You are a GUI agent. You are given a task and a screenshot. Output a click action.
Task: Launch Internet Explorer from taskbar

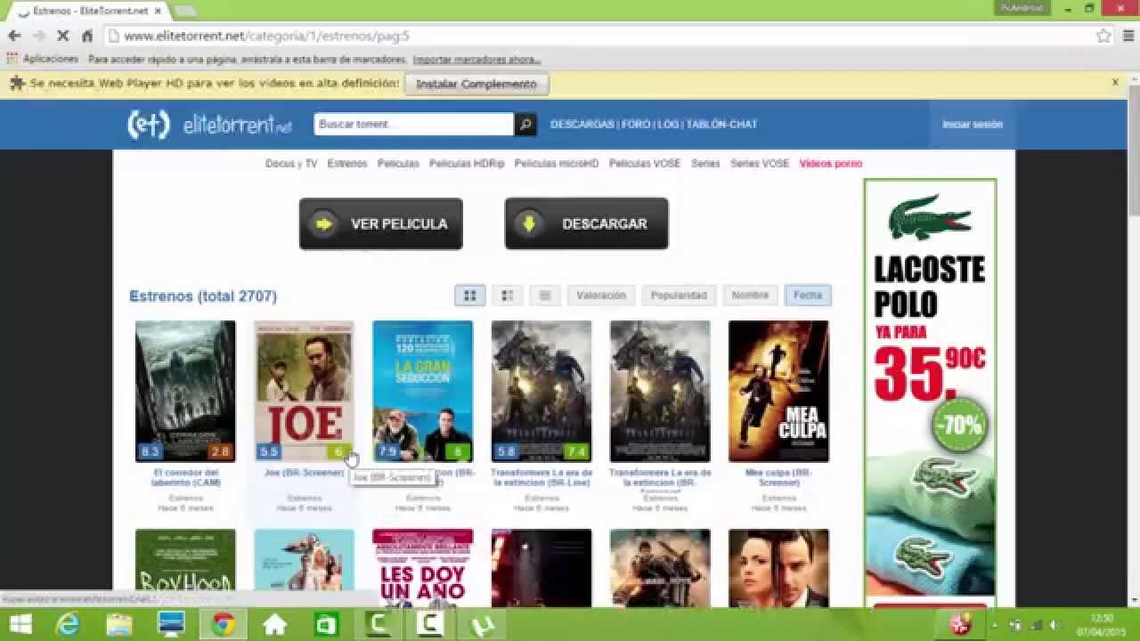[69, 625]
